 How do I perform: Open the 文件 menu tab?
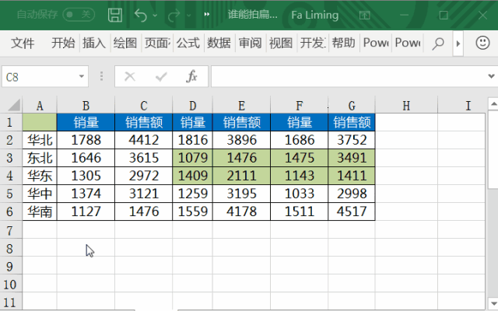pyautogui.click(x=23, y=43)
